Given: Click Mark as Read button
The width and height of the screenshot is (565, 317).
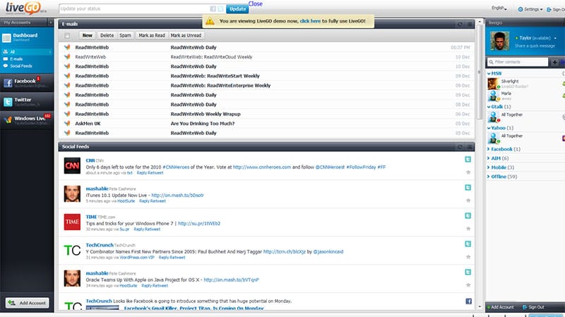Looking at the screenshot, I should (x=150, y=35).
